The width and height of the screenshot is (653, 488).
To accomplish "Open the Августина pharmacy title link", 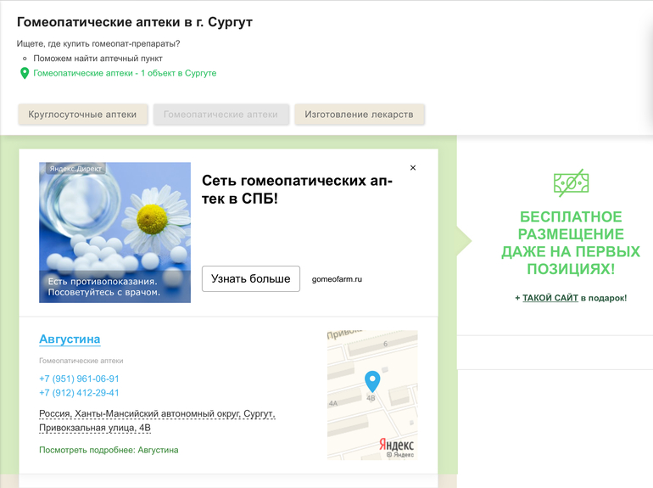I will pyautogui.click(x=70, y=339).
